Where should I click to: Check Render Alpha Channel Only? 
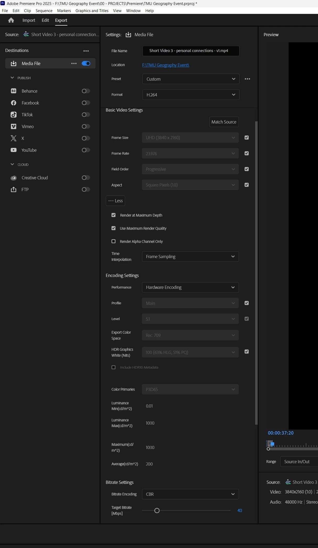[113, 241]
